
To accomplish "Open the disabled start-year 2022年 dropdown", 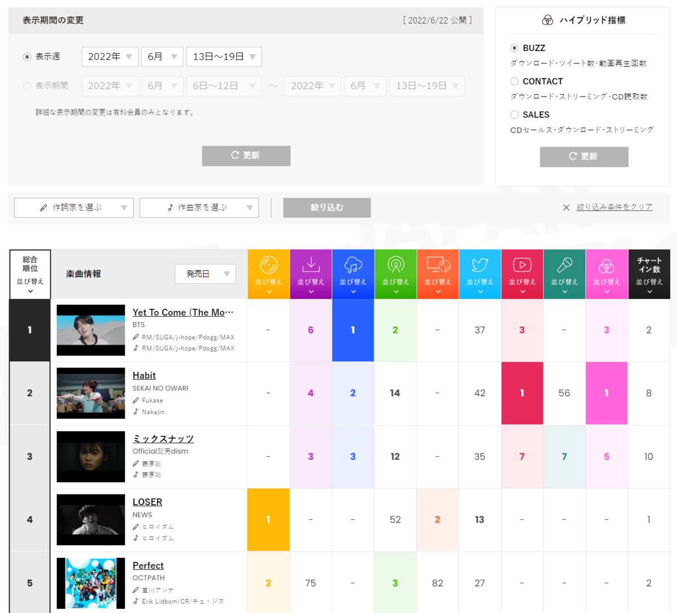I will tap(110, 86).
